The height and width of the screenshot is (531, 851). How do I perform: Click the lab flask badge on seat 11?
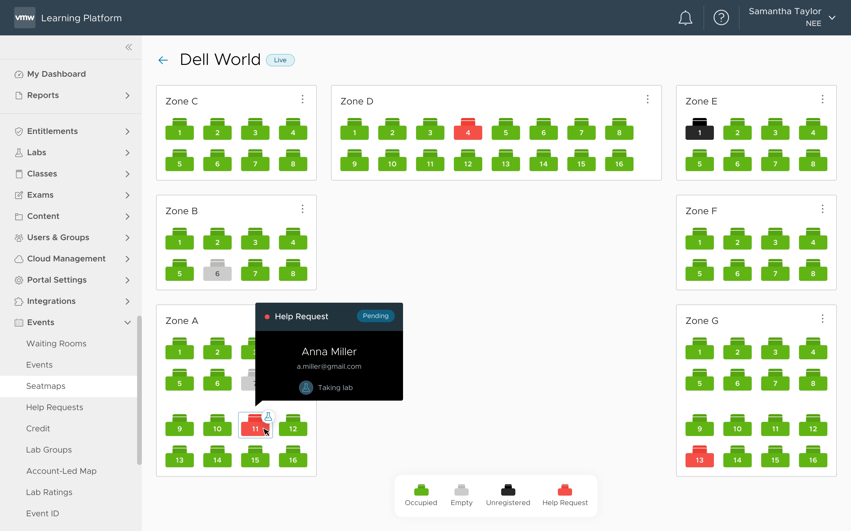tap(268, 417)
